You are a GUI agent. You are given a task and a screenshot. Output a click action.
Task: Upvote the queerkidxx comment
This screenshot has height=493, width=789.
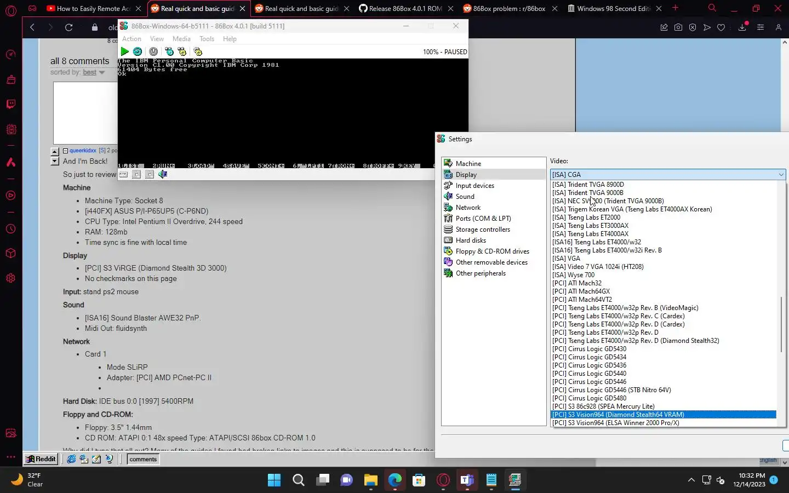(x=55, y=152)
